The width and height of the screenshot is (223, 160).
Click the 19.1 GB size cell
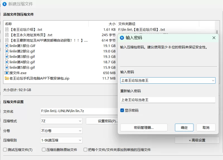[109, 46]
